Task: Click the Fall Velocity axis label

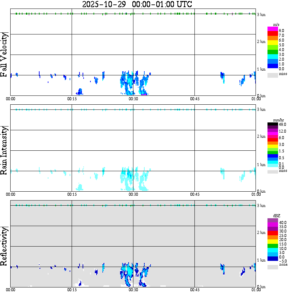Action: pos(4,55)
